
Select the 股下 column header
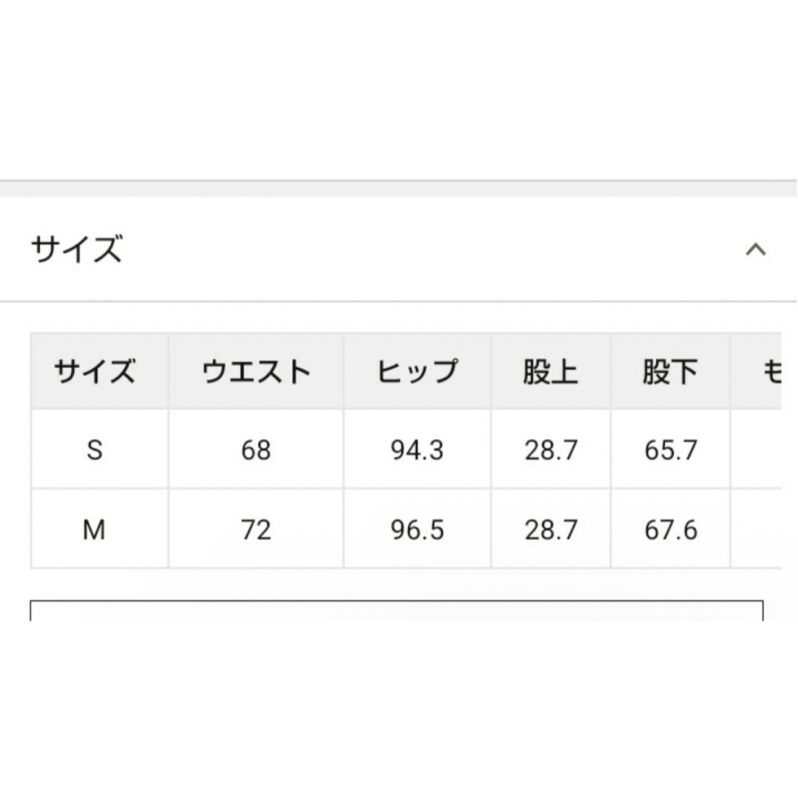(671, 372)
